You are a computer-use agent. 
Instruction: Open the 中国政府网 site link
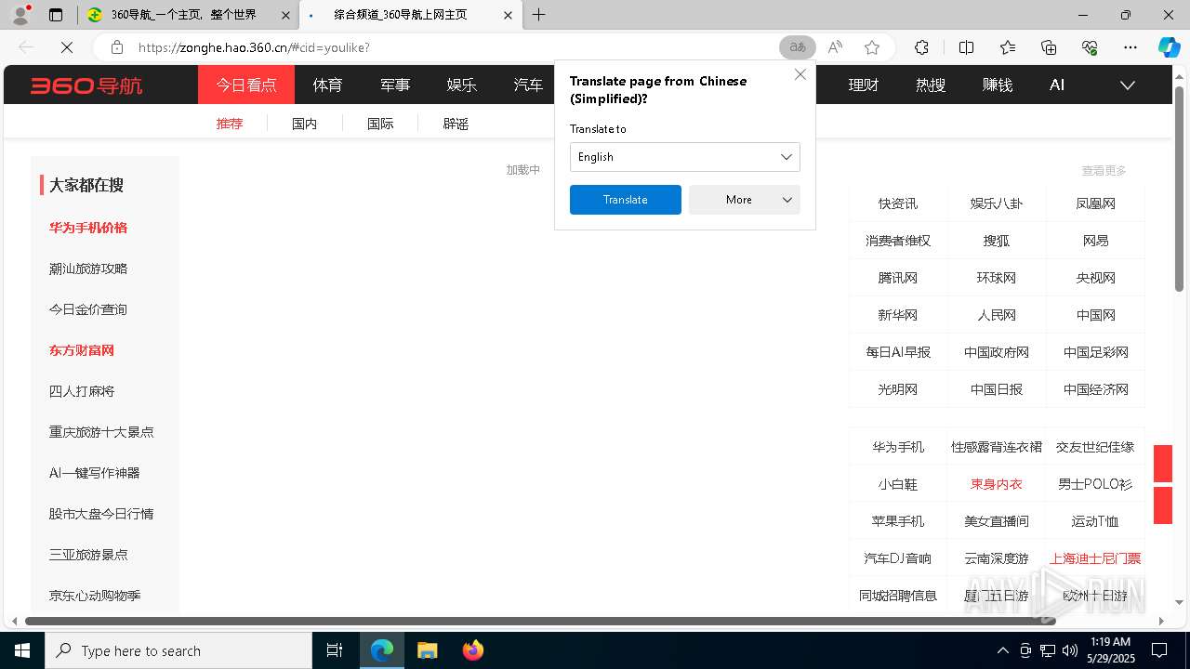pos(997,352)
